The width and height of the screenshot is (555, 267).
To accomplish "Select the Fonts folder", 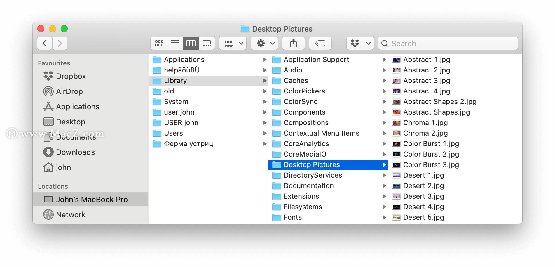I will [328, 217].
